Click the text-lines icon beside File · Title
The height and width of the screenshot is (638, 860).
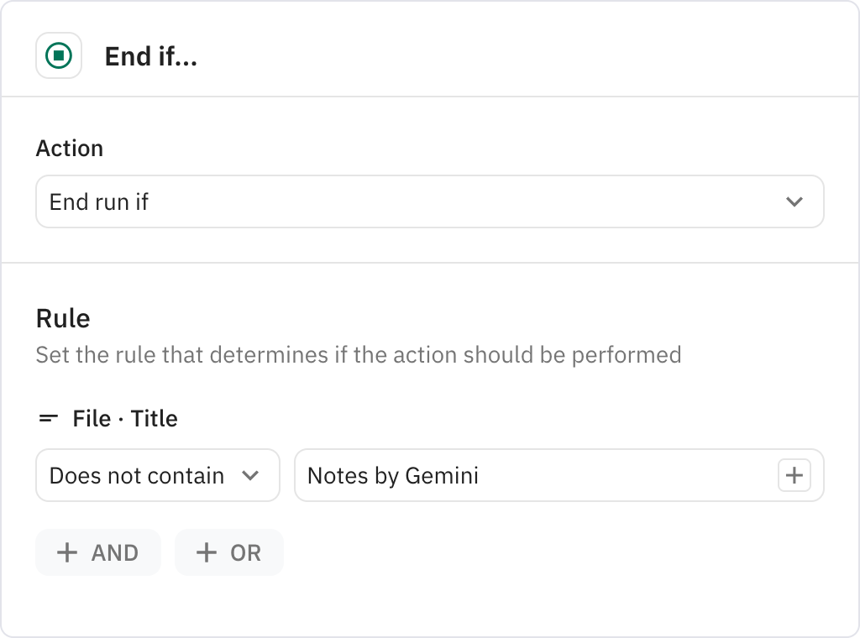point(50,418)
